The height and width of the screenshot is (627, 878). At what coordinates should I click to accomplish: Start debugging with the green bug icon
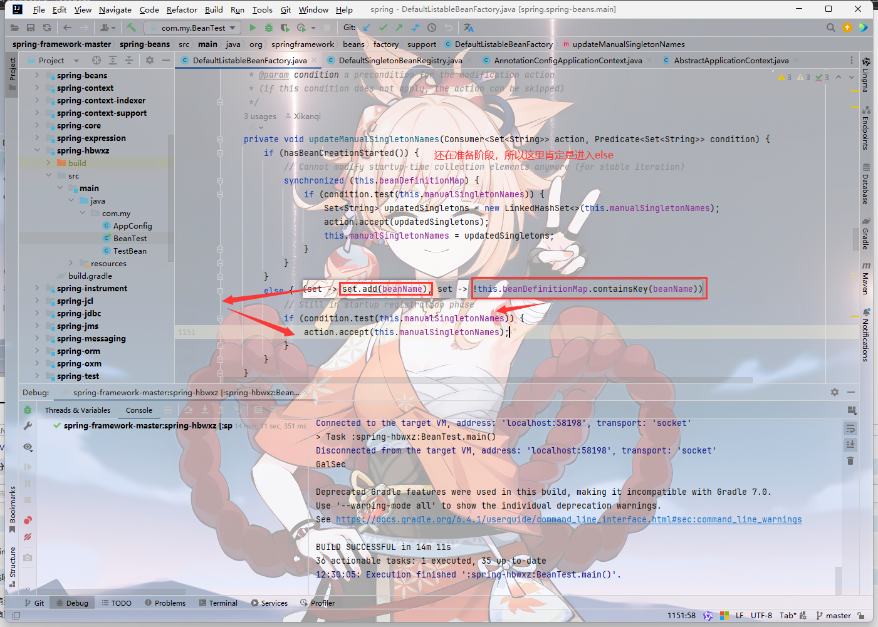point(269,28)
